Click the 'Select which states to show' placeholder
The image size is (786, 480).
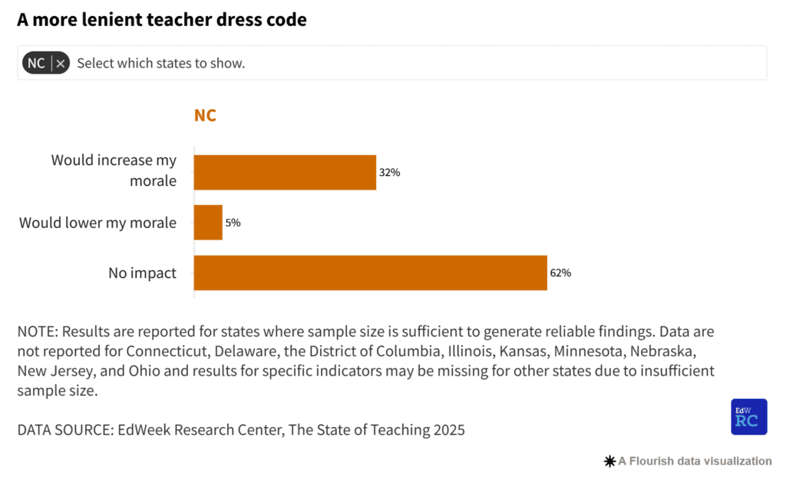[x=161, y=63]
